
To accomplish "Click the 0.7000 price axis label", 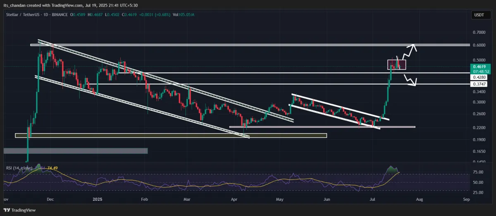I will 479,32.
